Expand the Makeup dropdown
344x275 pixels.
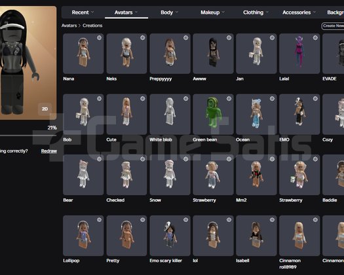coord(212,12)
